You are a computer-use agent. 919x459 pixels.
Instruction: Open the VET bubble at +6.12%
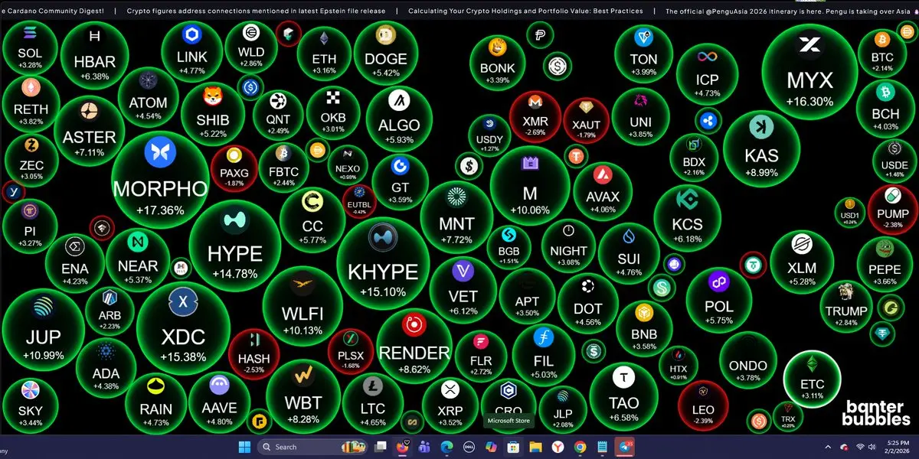[463, 290]
